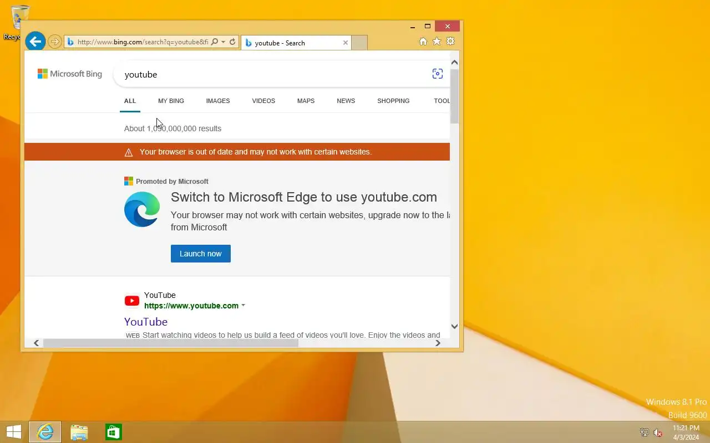Click the vertical scrollbar down arrow
The width and height of the screenshot is (710, 443).
point(454,326)
